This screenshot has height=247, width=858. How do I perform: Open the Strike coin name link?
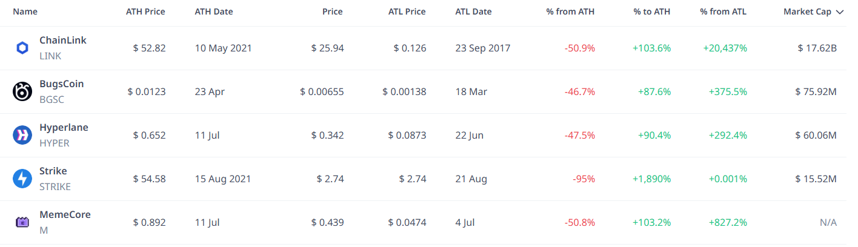(x=53, y=171)
